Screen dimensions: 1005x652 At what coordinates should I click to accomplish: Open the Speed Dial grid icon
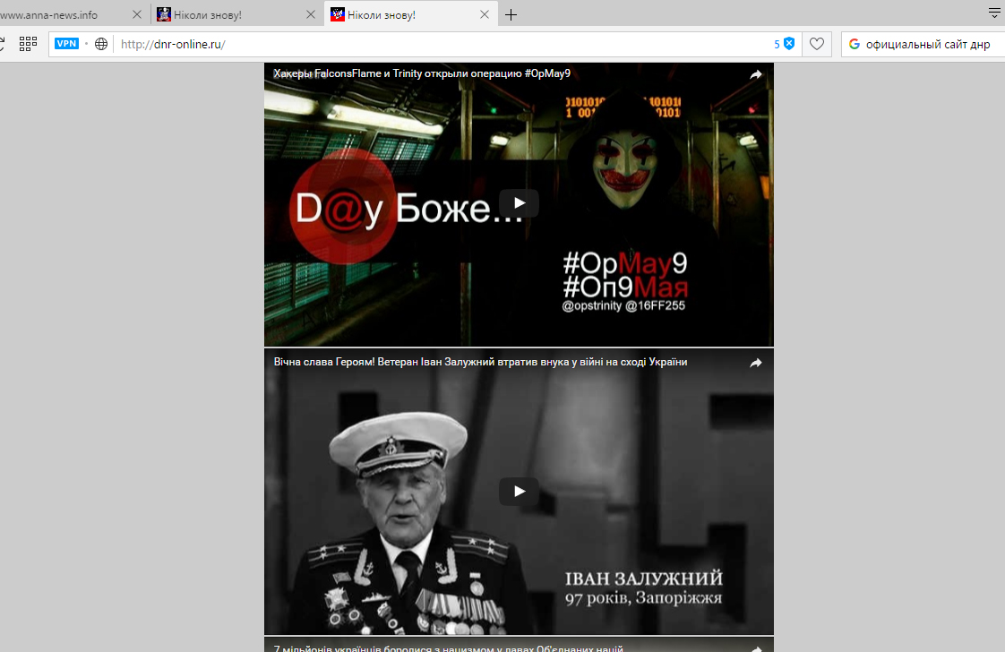coord(28,44)
